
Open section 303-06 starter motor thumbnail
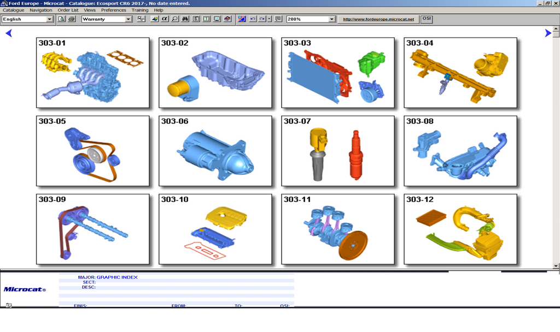[215, 151]
